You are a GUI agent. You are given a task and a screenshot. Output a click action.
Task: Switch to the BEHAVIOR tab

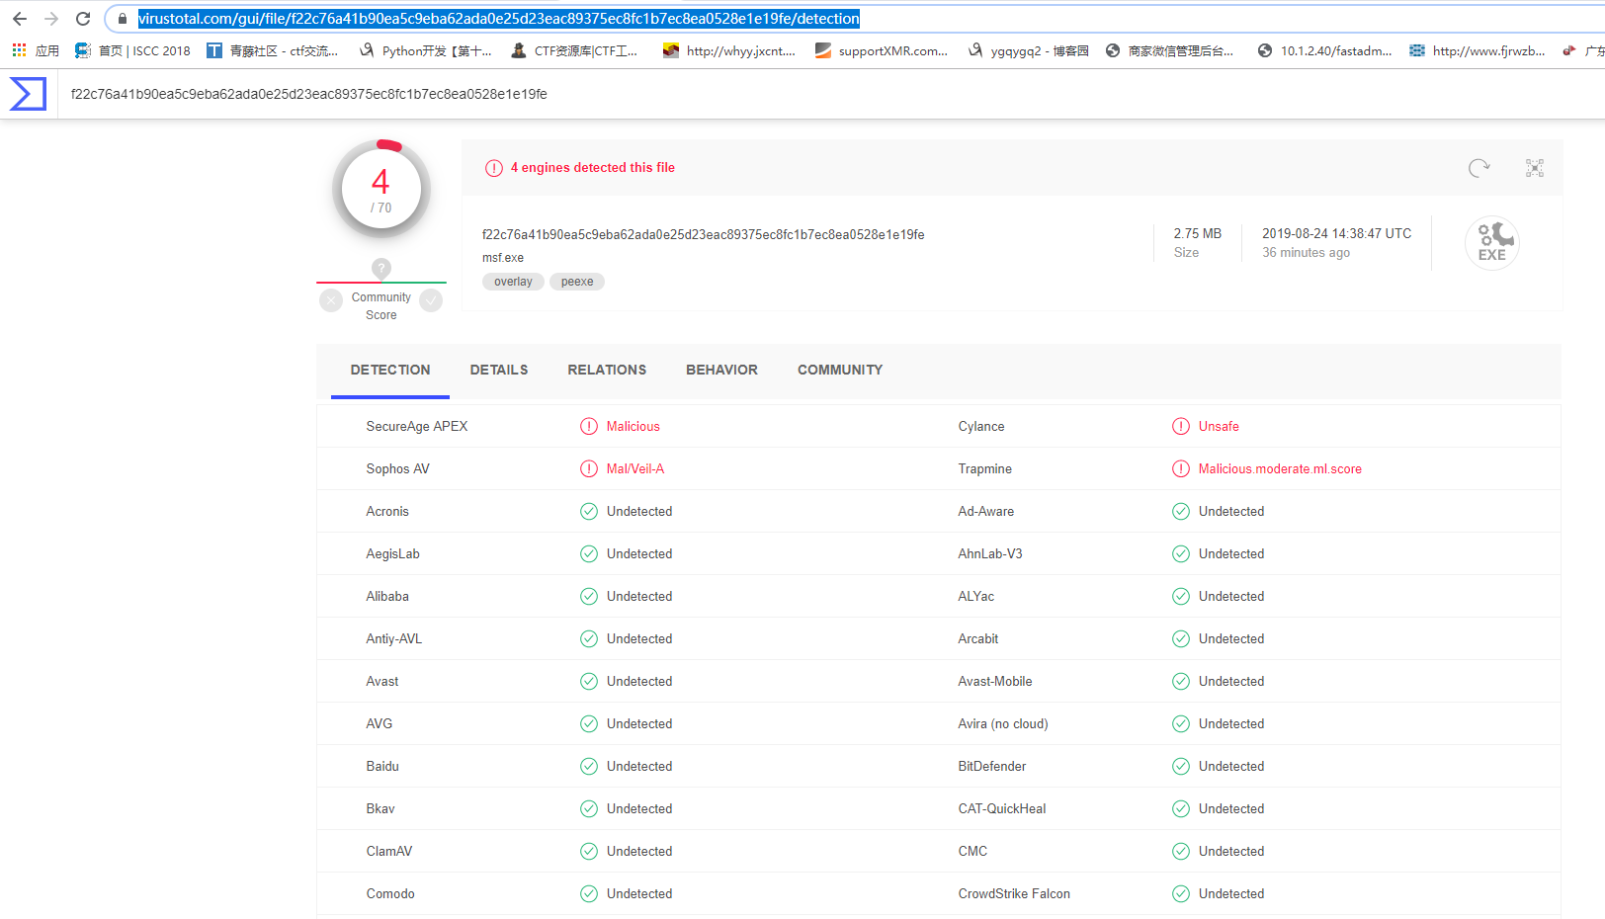click(x=721, y=370)
